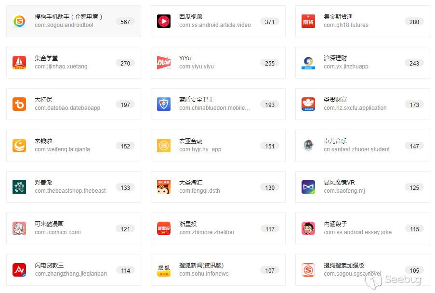Viewport: 435px width, 293px height.
Task: Click the 野兽派 green icon
Action: (19, 187)
